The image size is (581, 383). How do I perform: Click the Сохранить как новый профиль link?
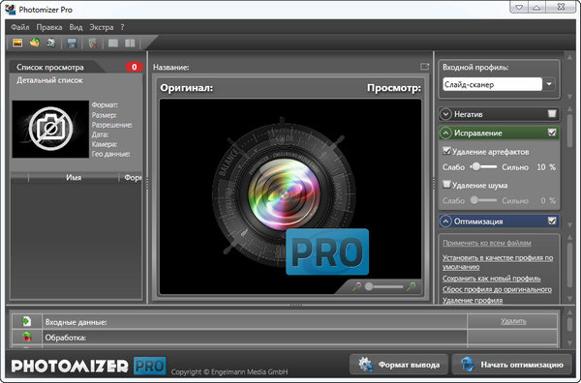coord(492,279)
